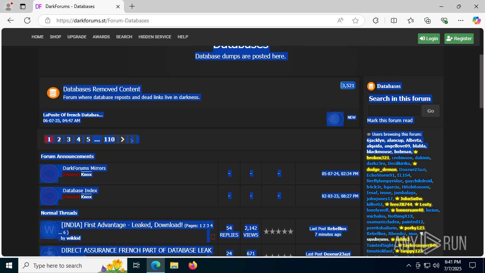The image size is (485, 273).
Task: Open notification center icon
Action: coord(472,265)
